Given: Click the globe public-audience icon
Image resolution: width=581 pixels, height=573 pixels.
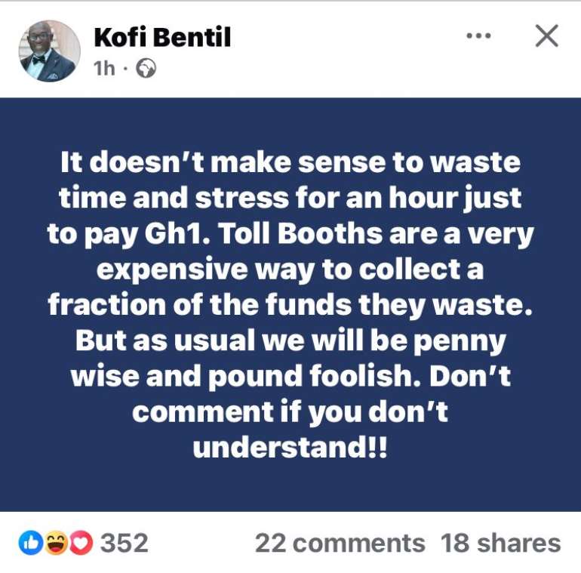Looking at the screenshot, I should tap(146, 68).
